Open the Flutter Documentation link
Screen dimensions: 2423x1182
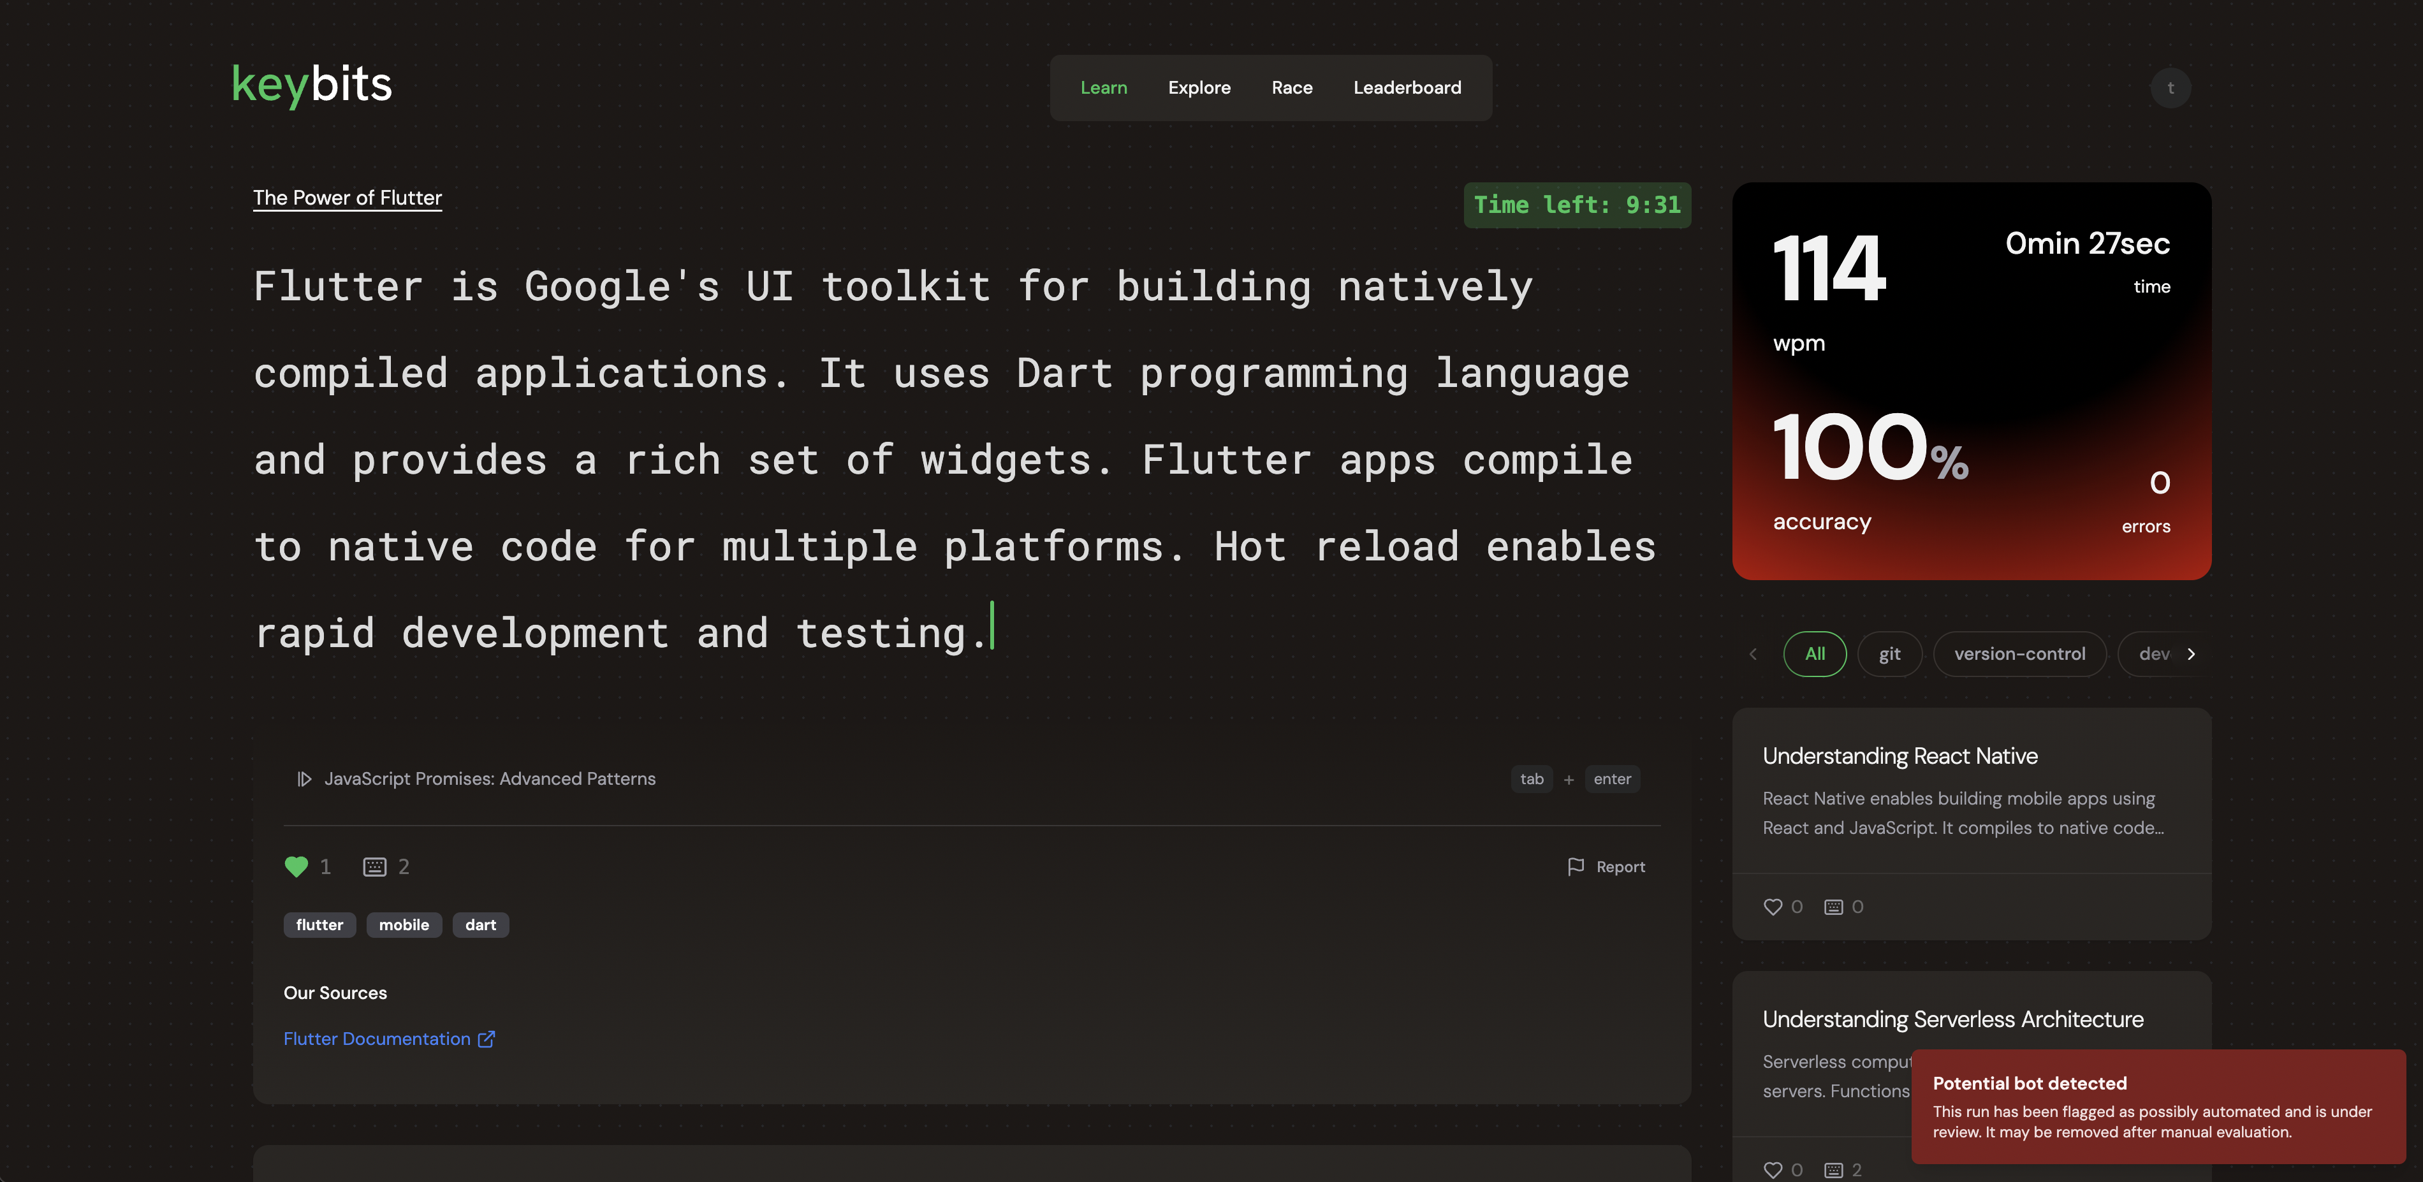click(x=376, y=1038)
